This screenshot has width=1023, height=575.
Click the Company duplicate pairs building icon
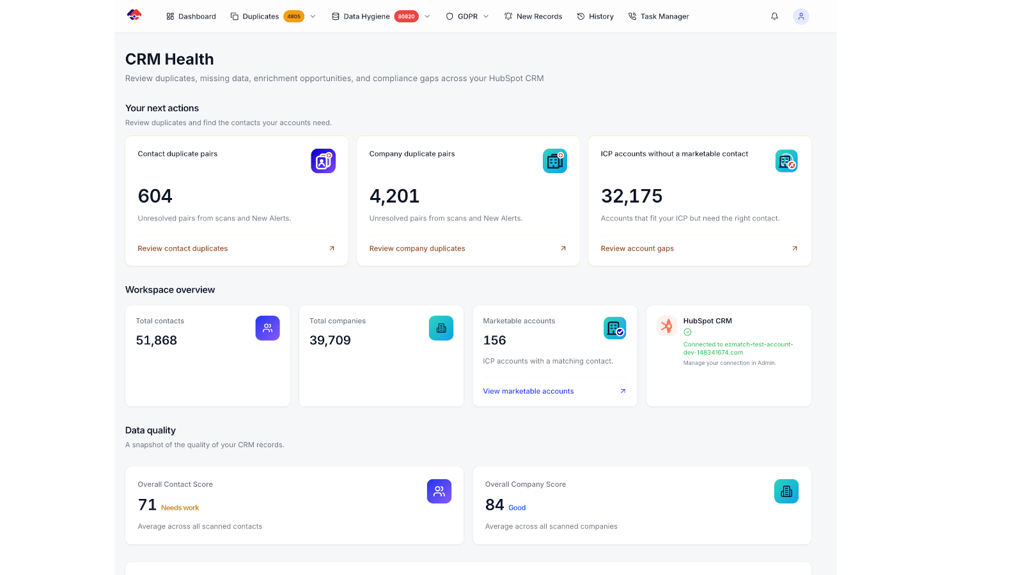[555, 161]
